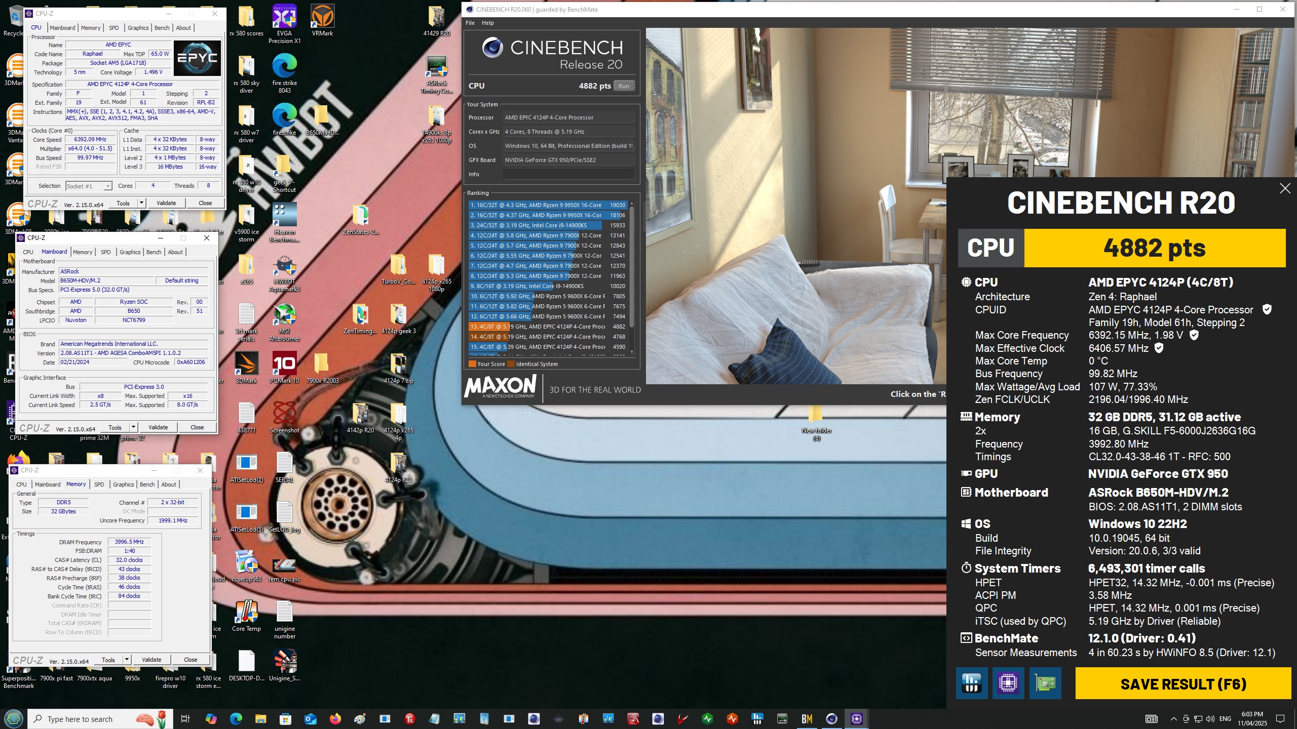Image resolution: width=1297 pixels, height=729 pixels.
Task: Select ASRock Timing Configurator desktop icon
Action: click(436, 74)
